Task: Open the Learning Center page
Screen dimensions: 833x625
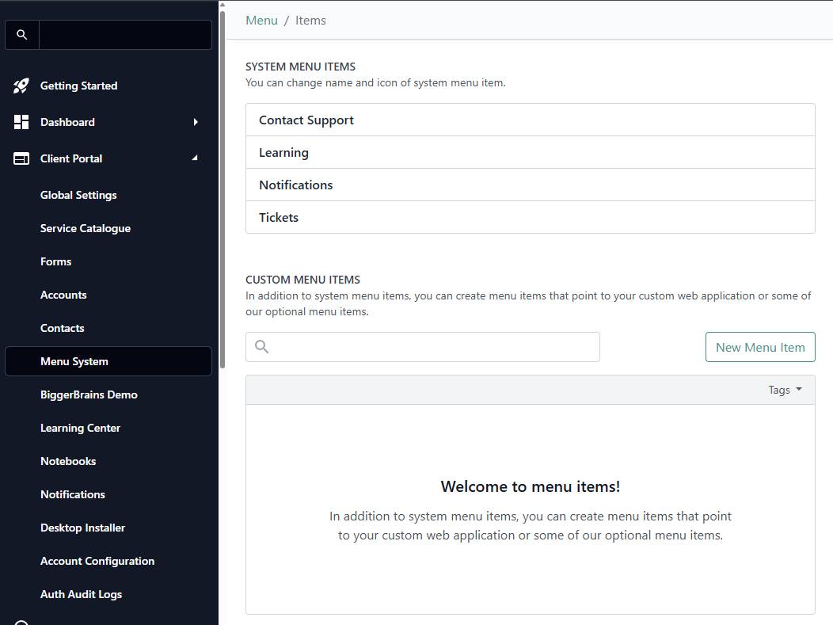Action: (80, 428)
